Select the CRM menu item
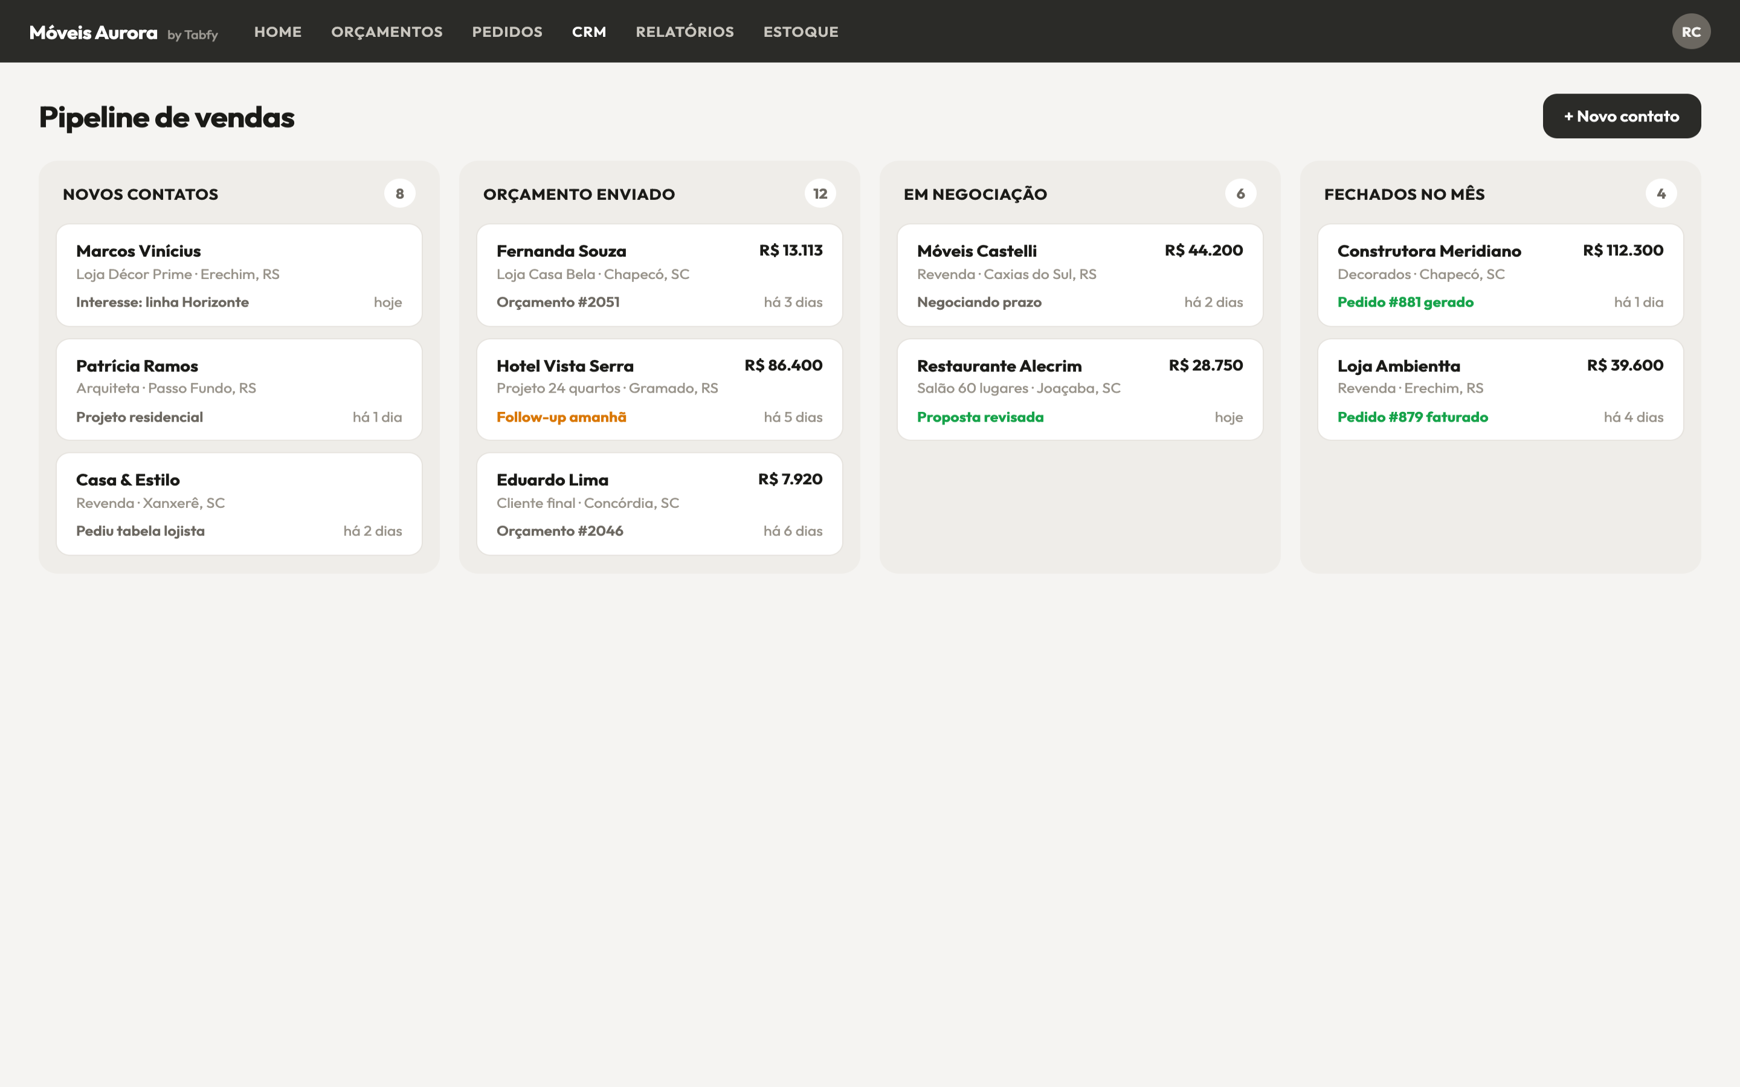1740x1087 pixels. pyautogui.click(x=589, y=31)
